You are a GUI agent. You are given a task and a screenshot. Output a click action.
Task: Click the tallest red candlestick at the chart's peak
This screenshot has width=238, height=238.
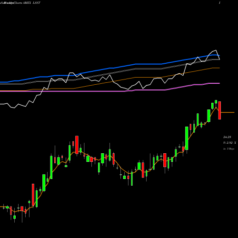219,110
